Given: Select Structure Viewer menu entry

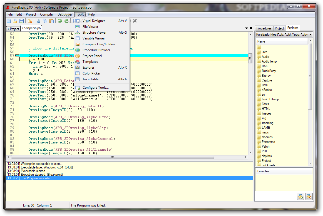Looking at the screenshot, I should click(x=102, y=33).
